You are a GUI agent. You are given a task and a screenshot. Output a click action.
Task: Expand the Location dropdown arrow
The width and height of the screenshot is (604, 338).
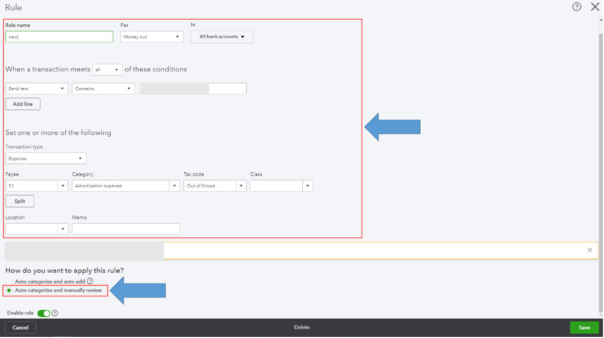point(63,229)
